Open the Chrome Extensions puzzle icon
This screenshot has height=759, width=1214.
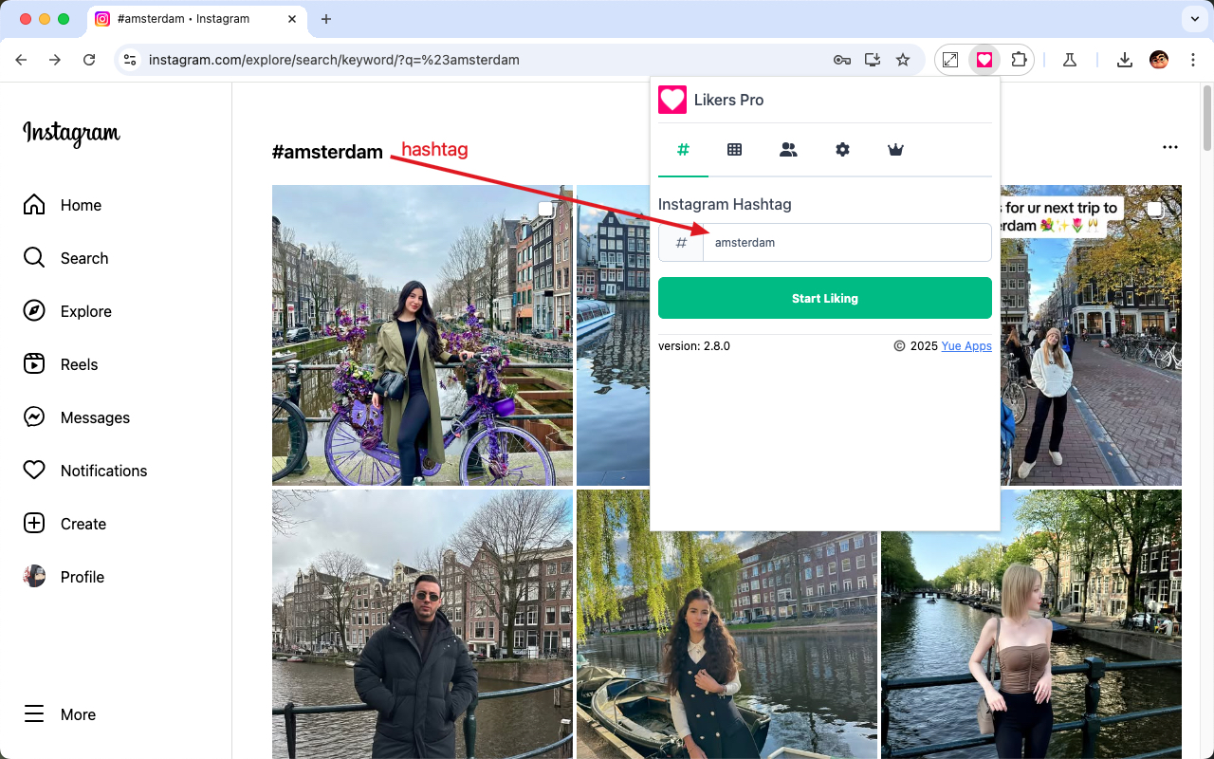coord(1019,59)
